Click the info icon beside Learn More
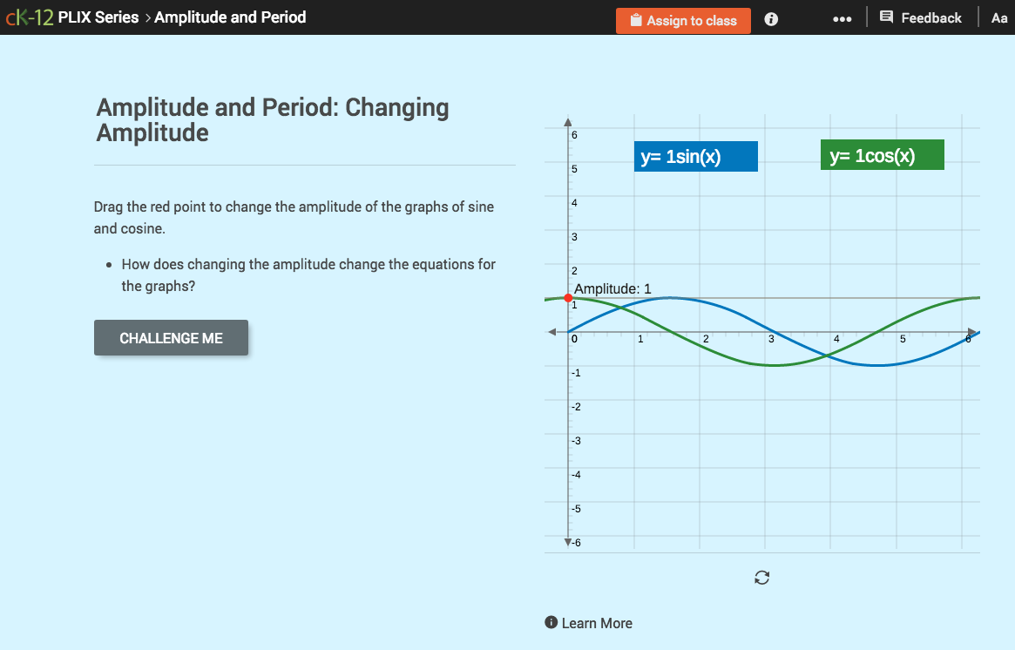Image resolution: width=1015 pixels, height=650 pixels. [550, 622]
